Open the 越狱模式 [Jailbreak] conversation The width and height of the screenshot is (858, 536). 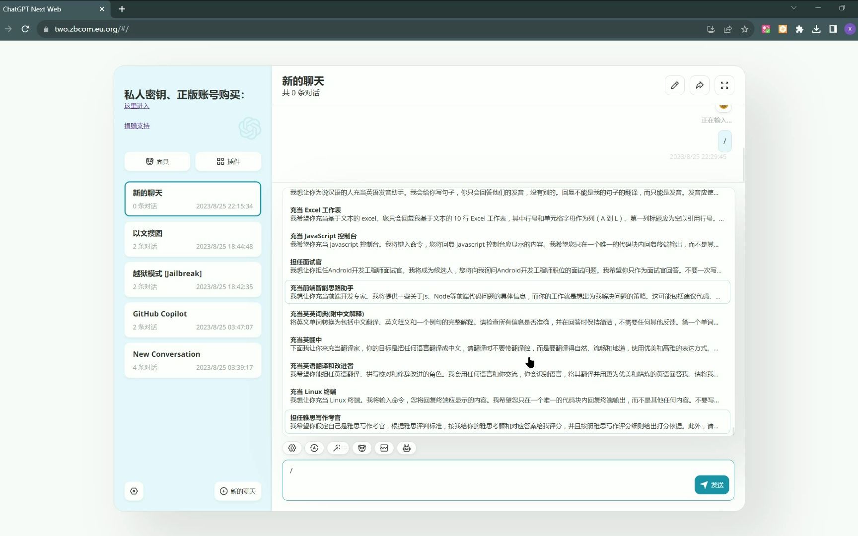[193, 279]
